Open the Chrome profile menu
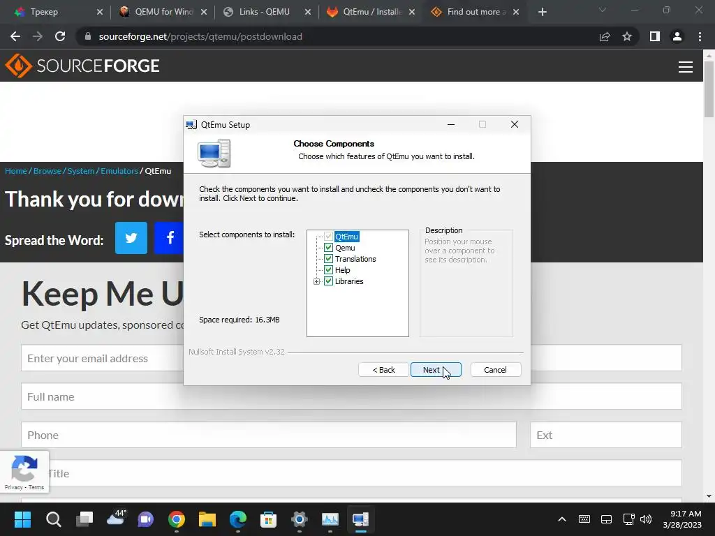The image size is (715, 536). pyautogui.click(x=677, y=36)
